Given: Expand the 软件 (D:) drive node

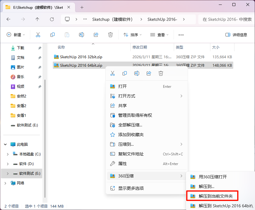Looking at the screenshot, I should 8,164.
